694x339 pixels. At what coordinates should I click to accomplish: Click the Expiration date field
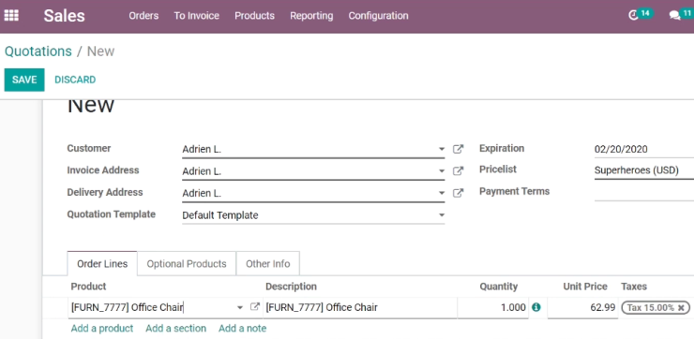(x=644, y=150)
